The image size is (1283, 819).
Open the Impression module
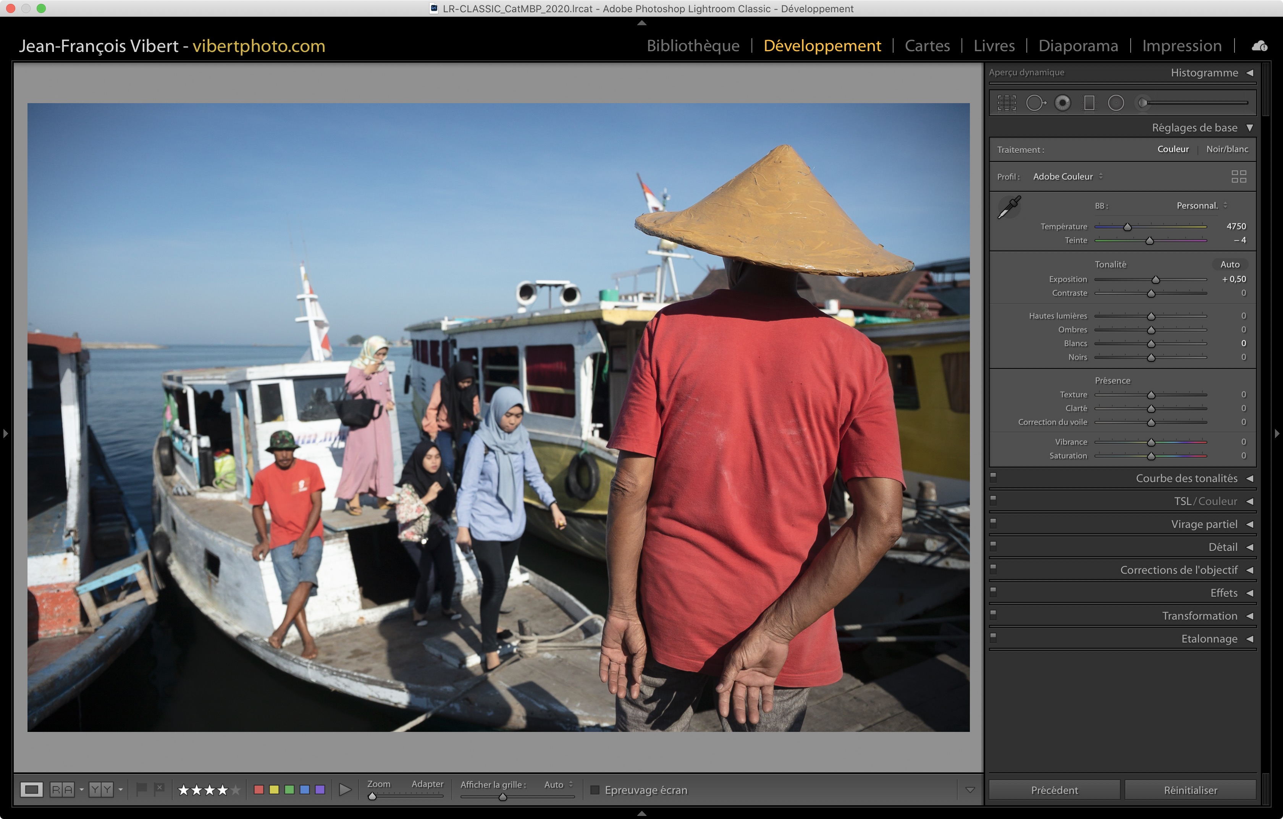coord(1181,46)
